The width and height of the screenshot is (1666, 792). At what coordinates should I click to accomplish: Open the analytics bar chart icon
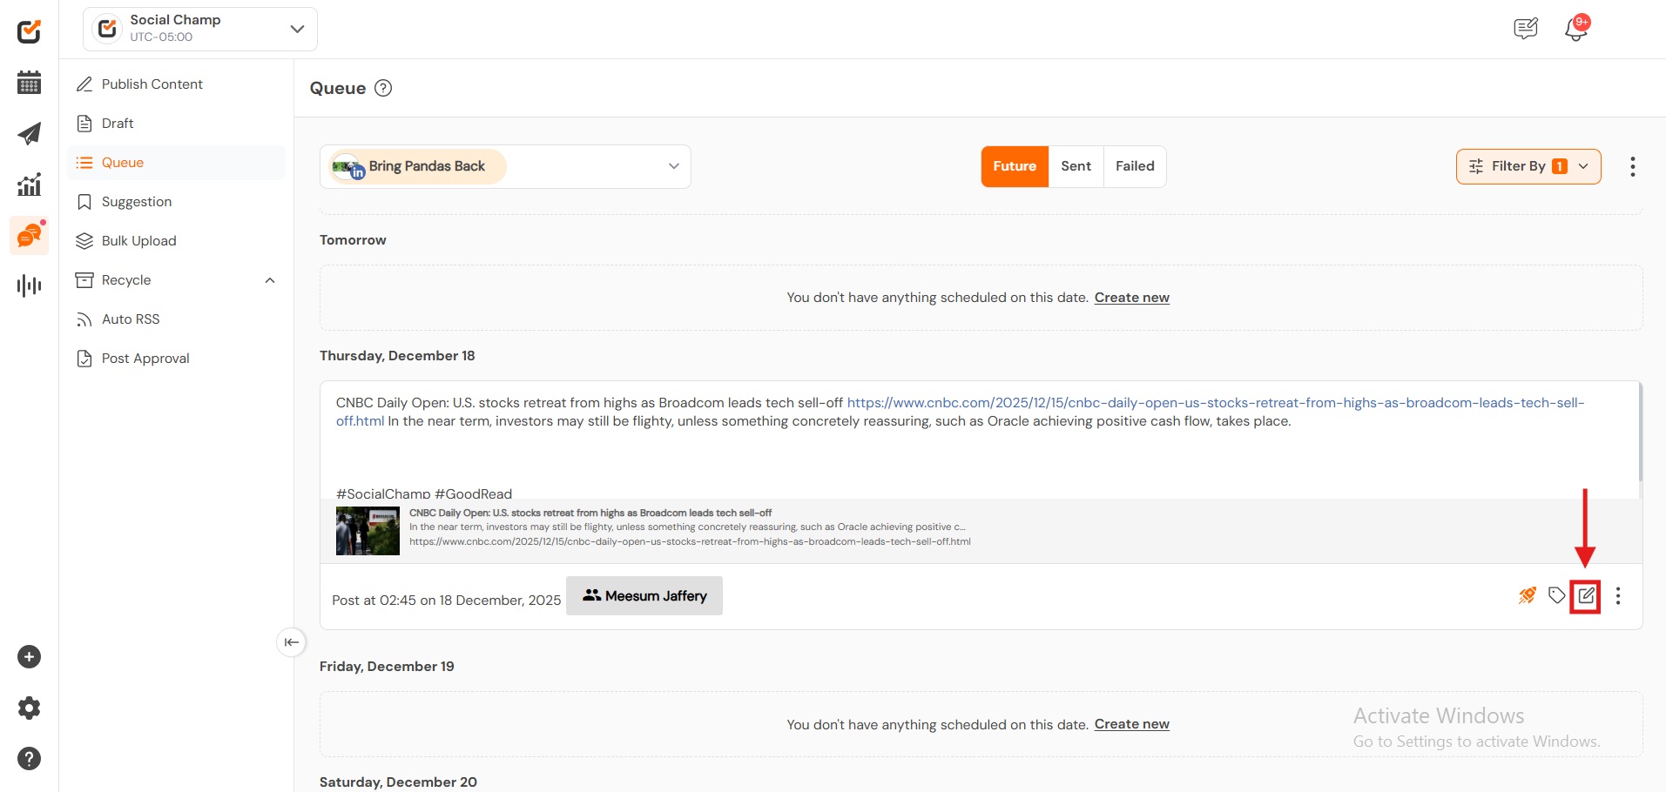click(x=29, y=185)
